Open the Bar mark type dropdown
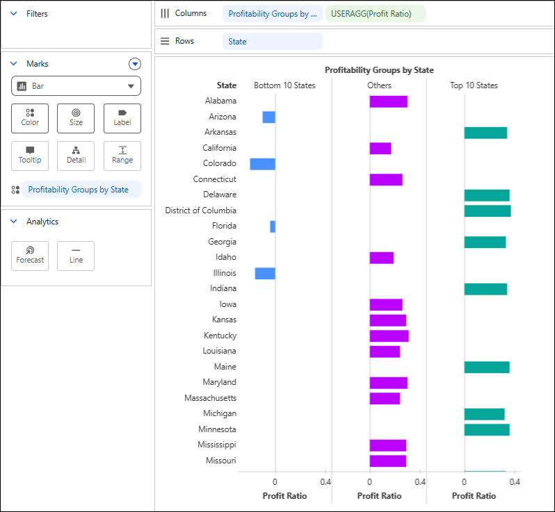The image size is (555, 512). tap(76, 86)
